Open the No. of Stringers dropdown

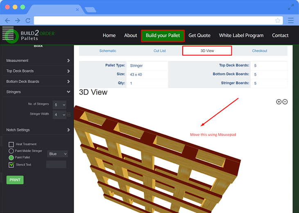(x=59, y=105)
